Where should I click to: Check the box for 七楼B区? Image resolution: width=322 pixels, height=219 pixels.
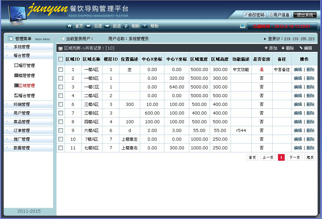61,148
